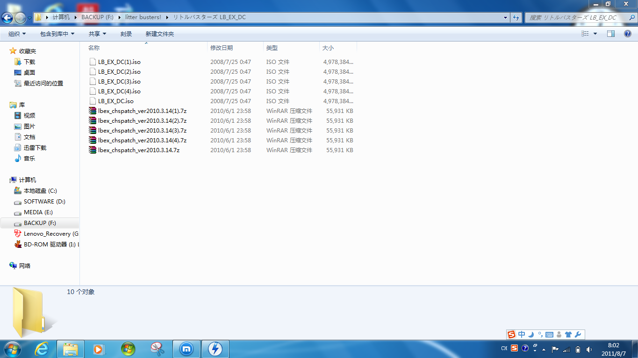
Task: Click the file icon of LB_EX_DC.iso
Action: point(93,101)
